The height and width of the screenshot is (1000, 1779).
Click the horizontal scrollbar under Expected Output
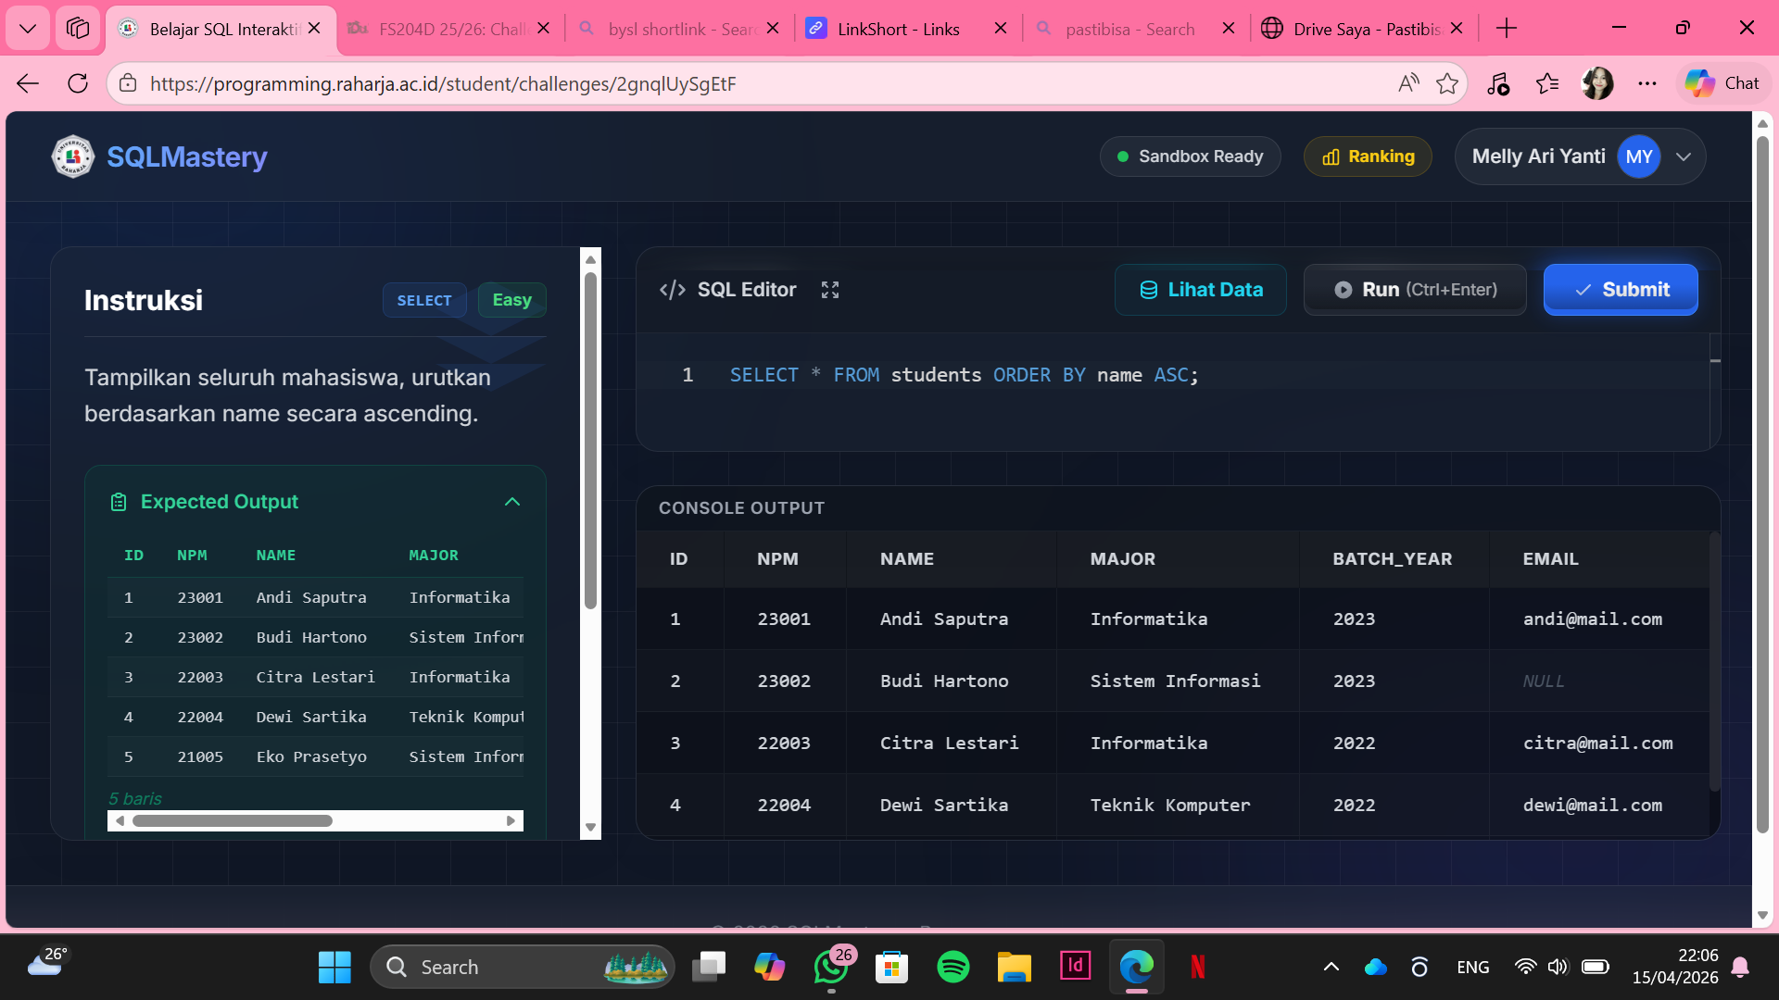pos(233,820)
